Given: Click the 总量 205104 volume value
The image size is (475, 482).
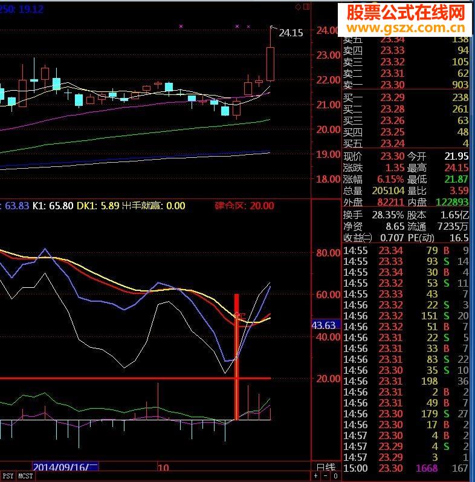Looking at the screenshot, I should pyautogui.click(x=389, y=191).
